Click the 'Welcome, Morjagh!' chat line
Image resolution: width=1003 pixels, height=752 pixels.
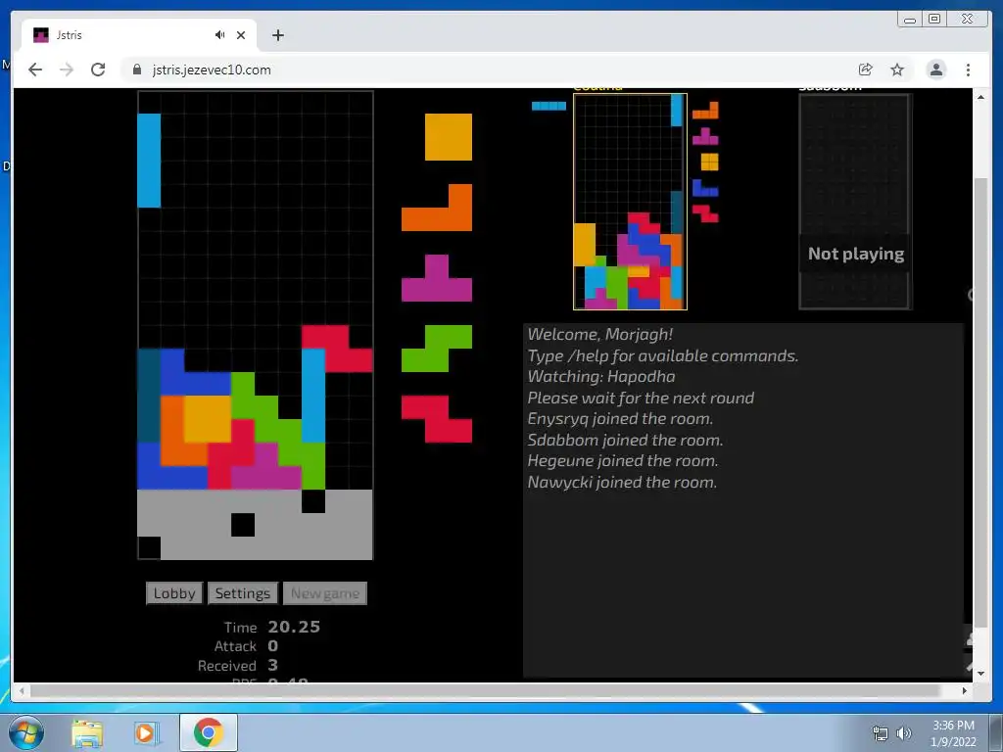(600, 335)
